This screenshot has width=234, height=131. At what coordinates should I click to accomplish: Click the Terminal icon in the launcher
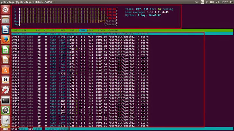pos(5,100)
